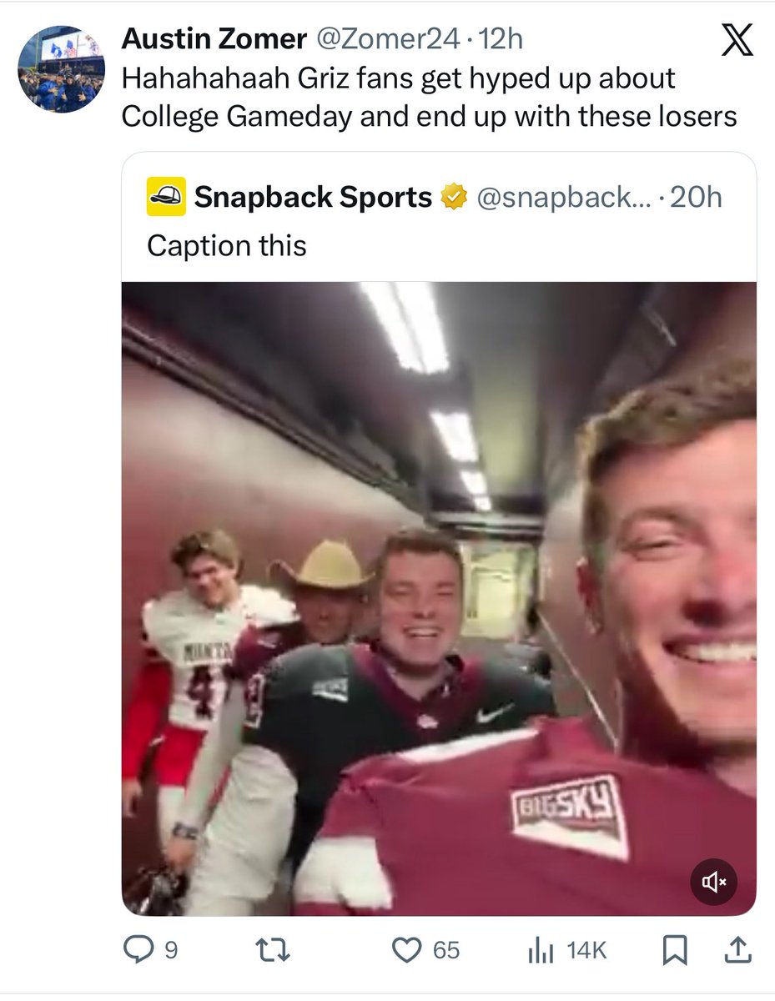Viewport: 775px width, 1001px height.
Task: Open the tweet text about Griz fans
Action: pos(429,97)
